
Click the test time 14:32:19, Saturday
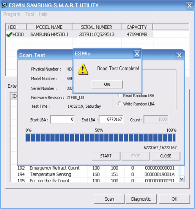click(x=84, y=106)
